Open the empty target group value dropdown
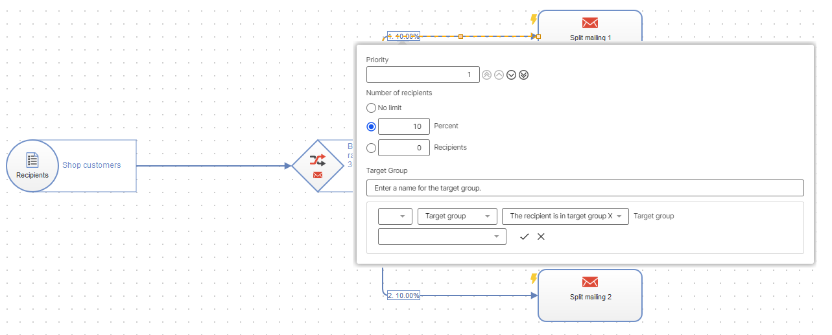Image resolution: width=832 pixels, height=335 pixels. tap(442, 237)
